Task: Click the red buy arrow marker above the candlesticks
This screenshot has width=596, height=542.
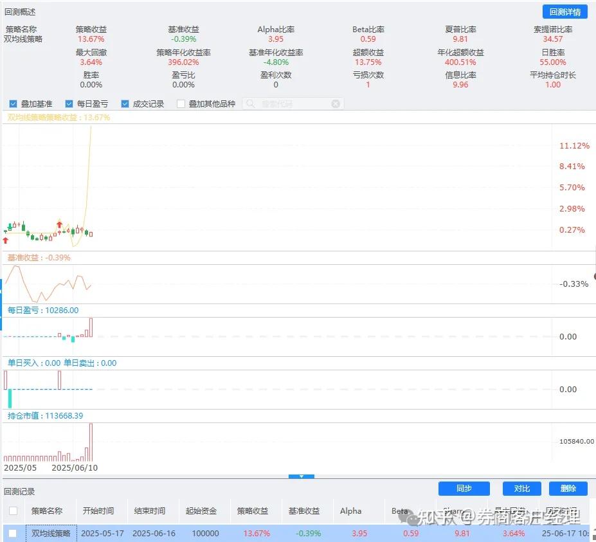Action: [59, 225]
